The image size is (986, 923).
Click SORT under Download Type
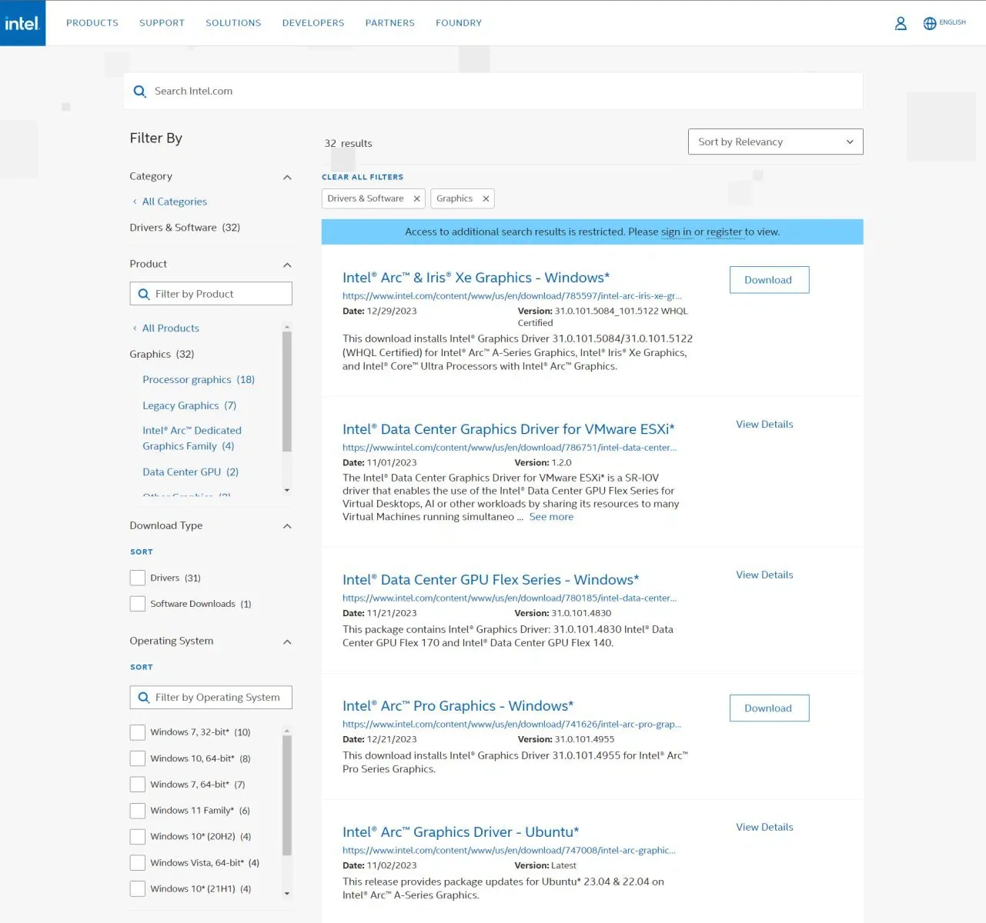pos(142,552)
